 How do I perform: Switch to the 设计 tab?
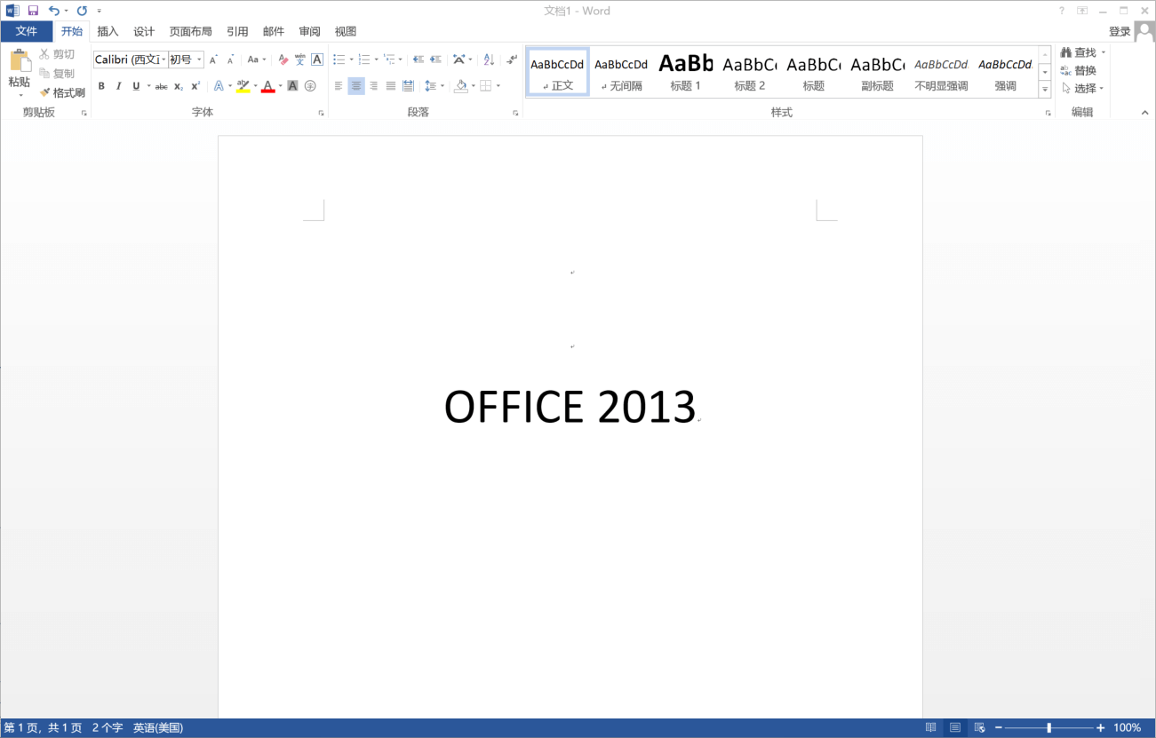tap(144, 31)
